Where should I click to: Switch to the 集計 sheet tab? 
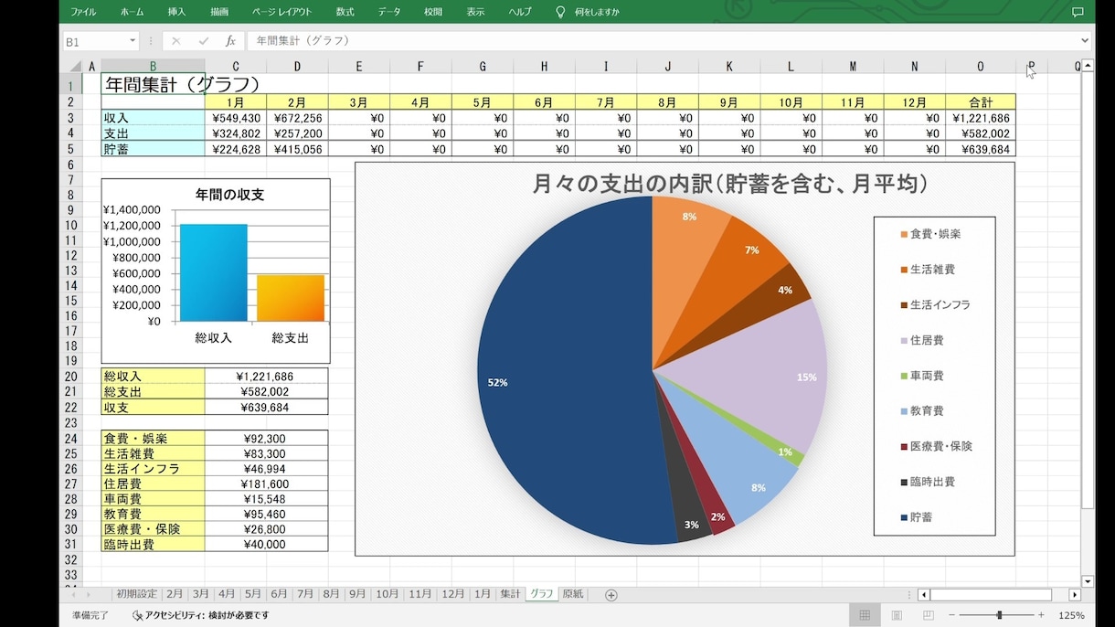[510, 594]
